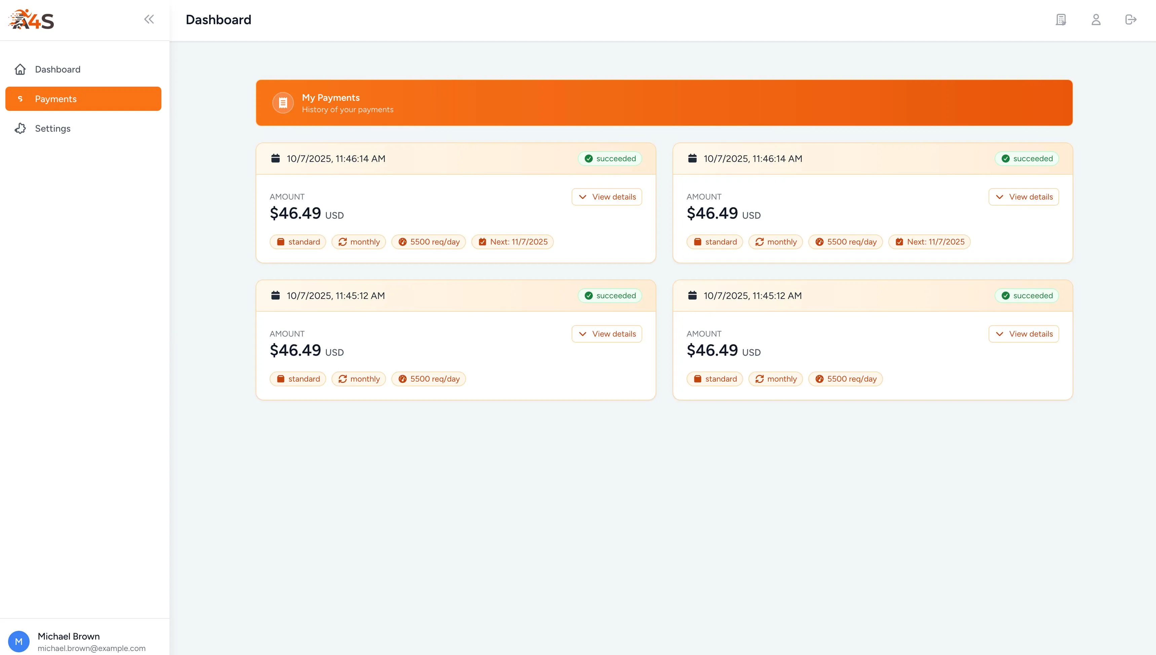Image resolution: width=1156 pixels, height=655 pixels.
Task: Expand View details on the first payment card
Action: (x=607, y=196)
